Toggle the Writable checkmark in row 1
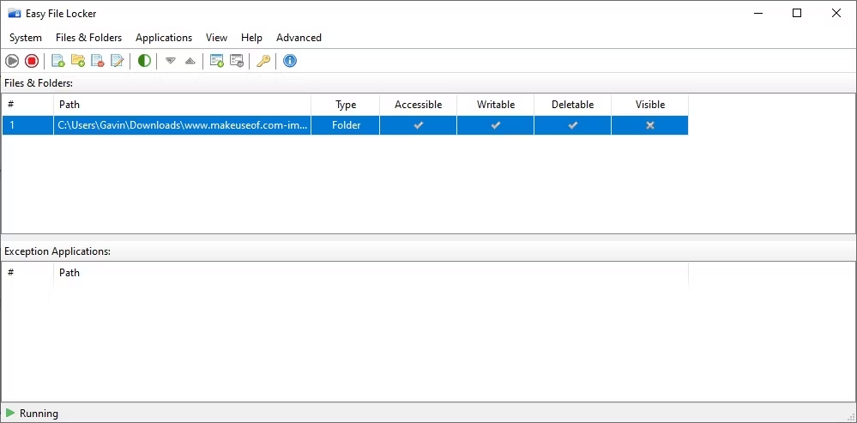 [495, 125]
